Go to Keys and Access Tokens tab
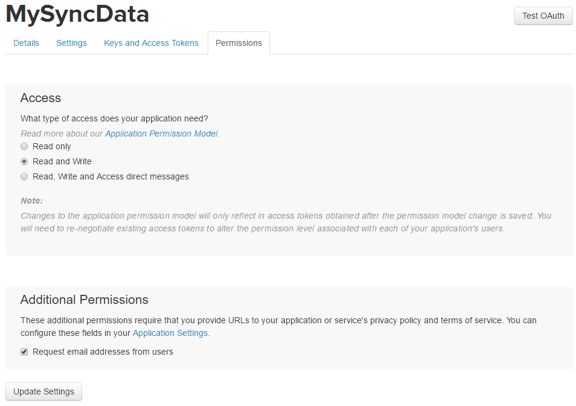Screen dimensions: 576x406 (151, 43)
